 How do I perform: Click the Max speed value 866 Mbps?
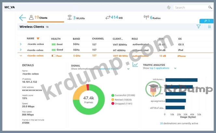28,114
